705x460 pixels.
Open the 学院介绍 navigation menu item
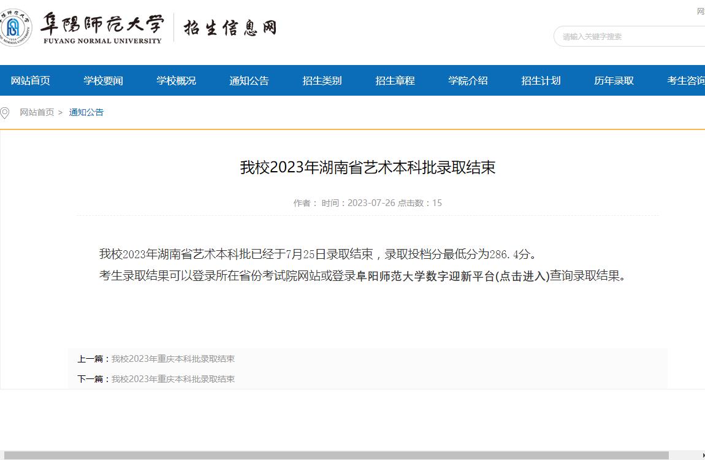pyautogui.click(x=468, y=80)
